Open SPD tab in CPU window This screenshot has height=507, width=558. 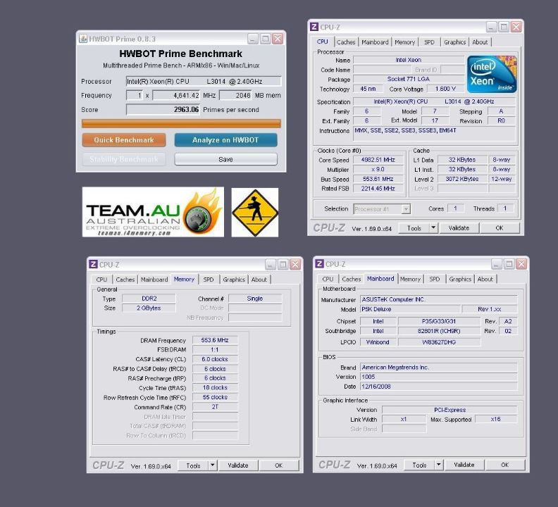coord(429,42)
